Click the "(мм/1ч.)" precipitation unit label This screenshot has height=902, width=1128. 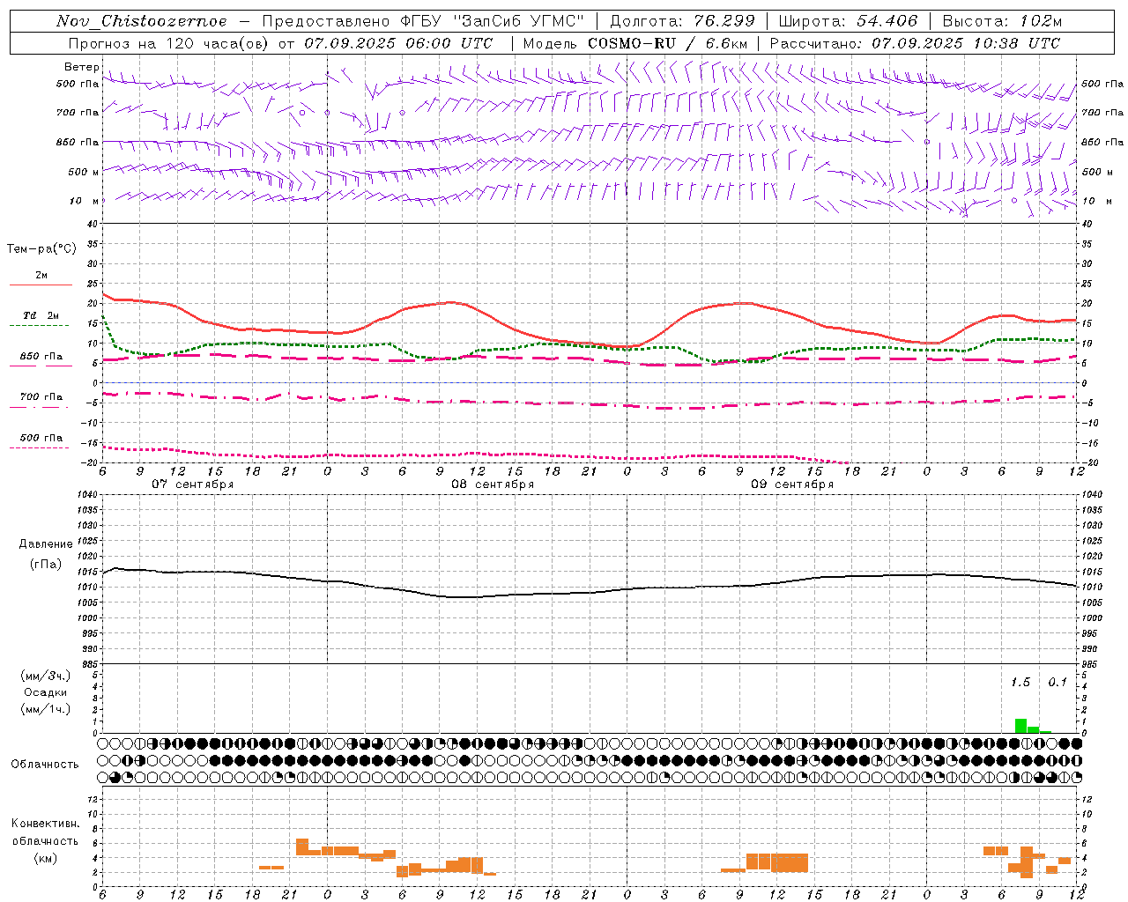[x=46, y=709]
